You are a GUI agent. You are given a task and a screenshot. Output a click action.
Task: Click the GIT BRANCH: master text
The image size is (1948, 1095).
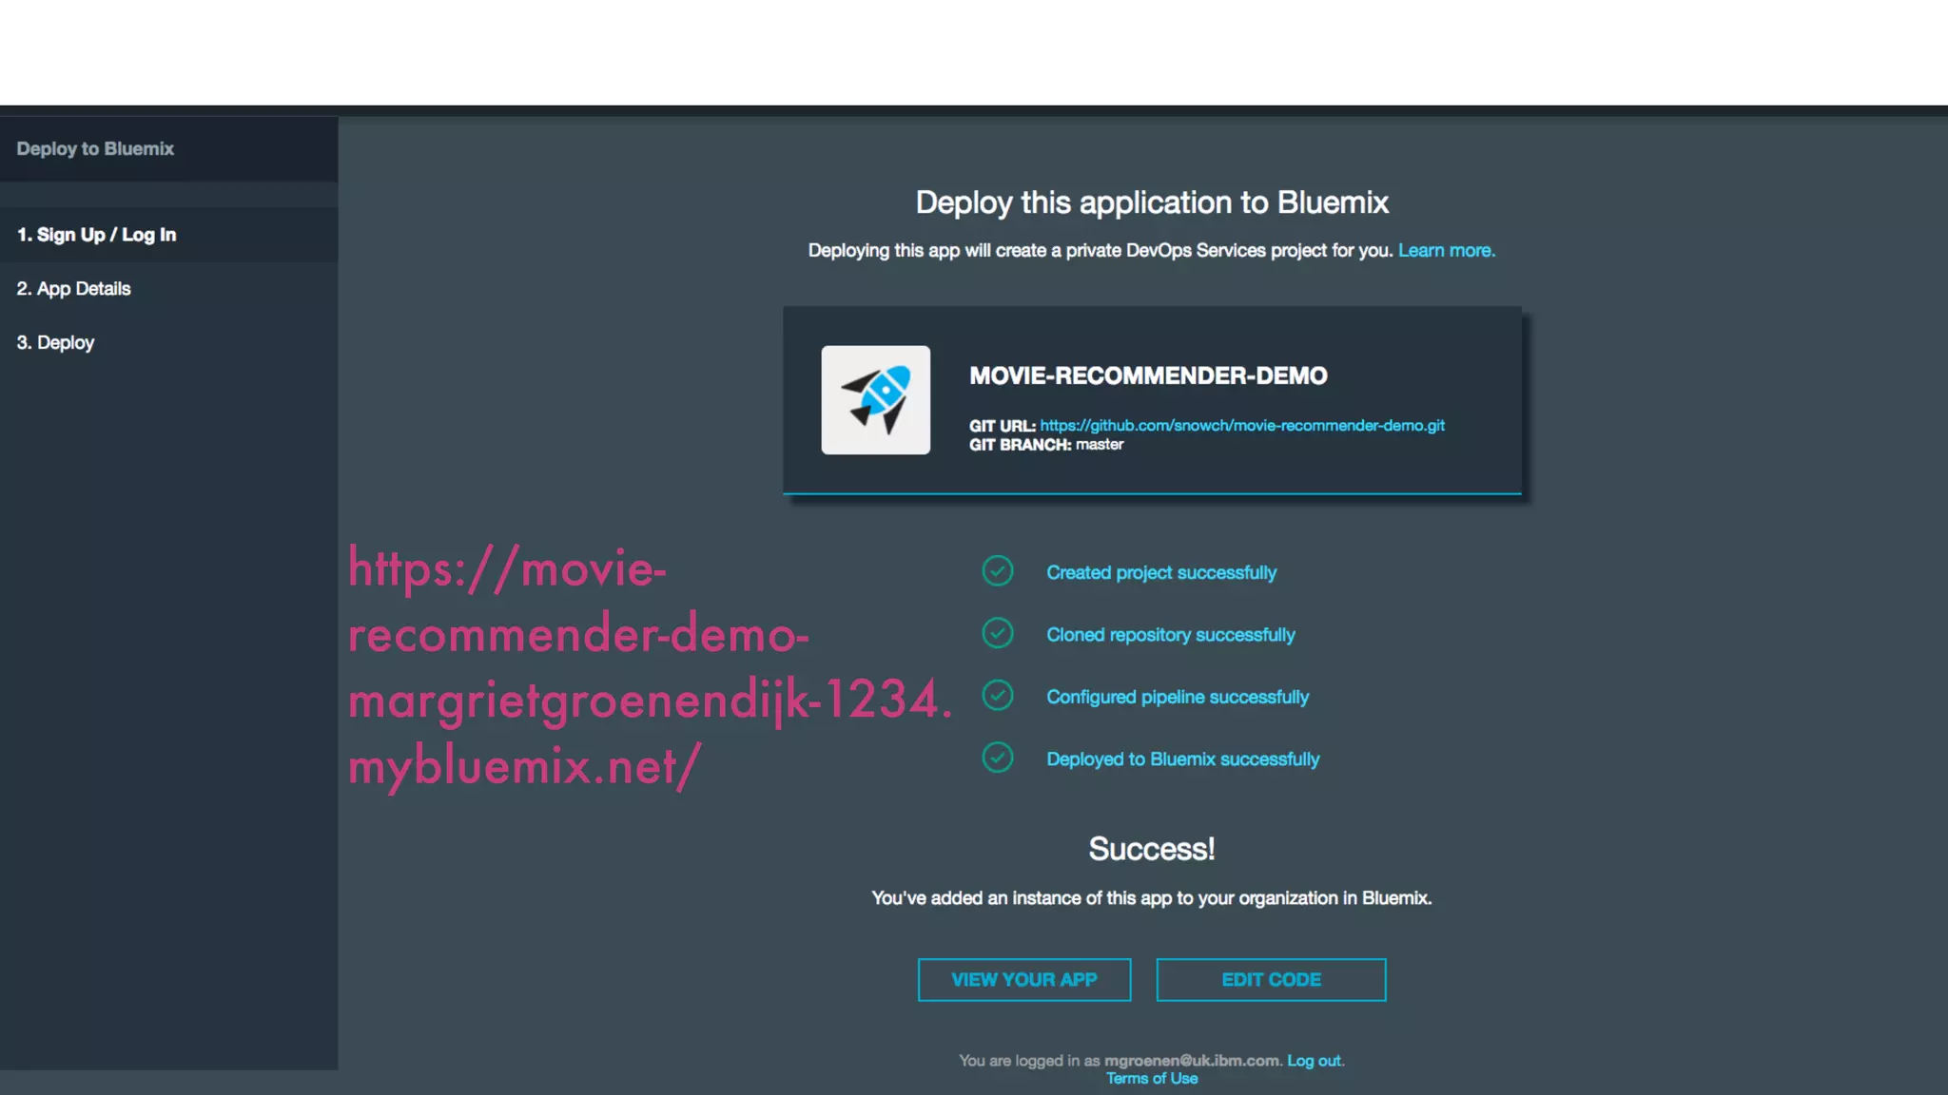[x=1046, y=445]
